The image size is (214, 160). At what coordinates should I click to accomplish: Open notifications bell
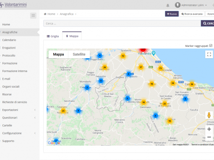click(168, 5)
